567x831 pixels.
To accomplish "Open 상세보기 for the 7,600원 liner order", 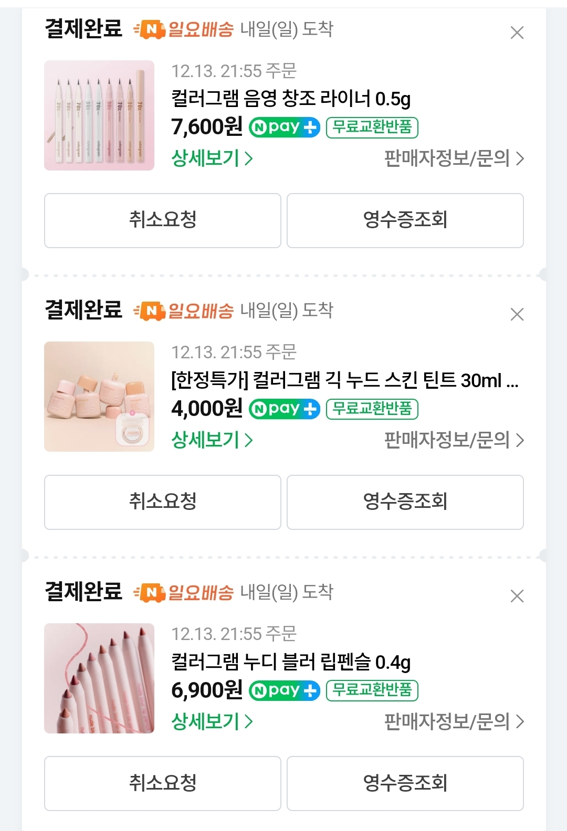I will tap(212, 158).
